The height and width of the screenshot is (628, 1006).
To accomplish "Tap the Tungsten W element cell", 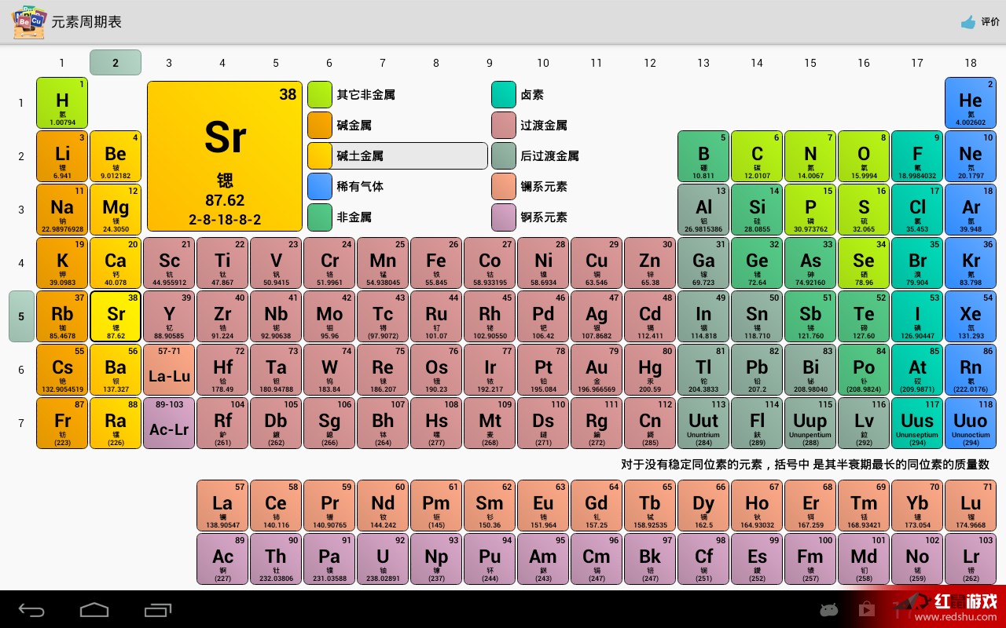I will click(329, 370).
